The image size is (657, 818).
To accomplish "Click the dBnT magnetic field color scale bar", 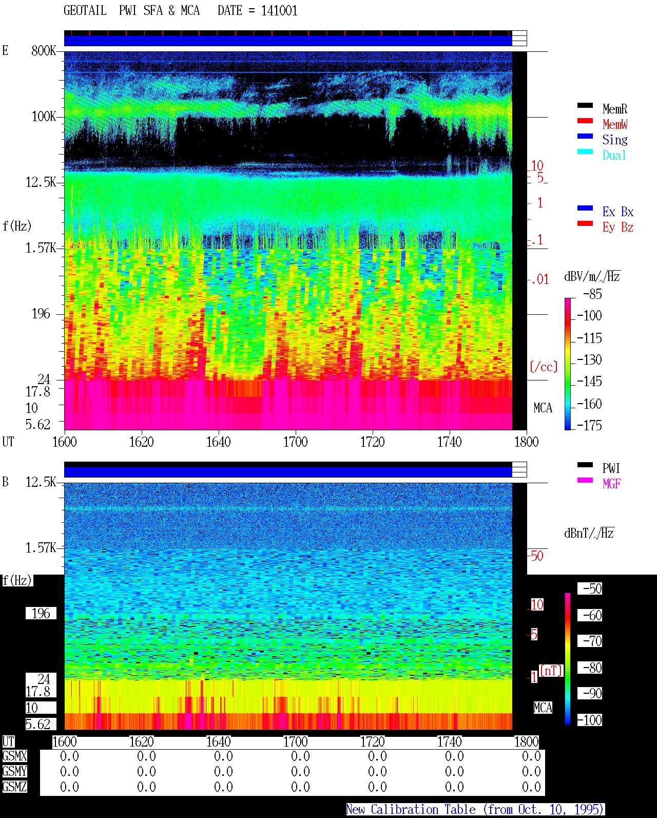I will (568, 659).
